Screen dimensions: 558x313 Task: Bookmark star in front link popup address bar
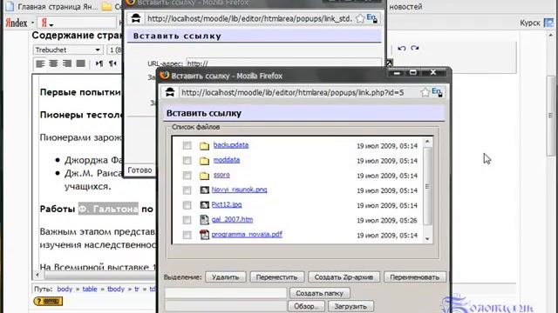(x=425, y=93)
